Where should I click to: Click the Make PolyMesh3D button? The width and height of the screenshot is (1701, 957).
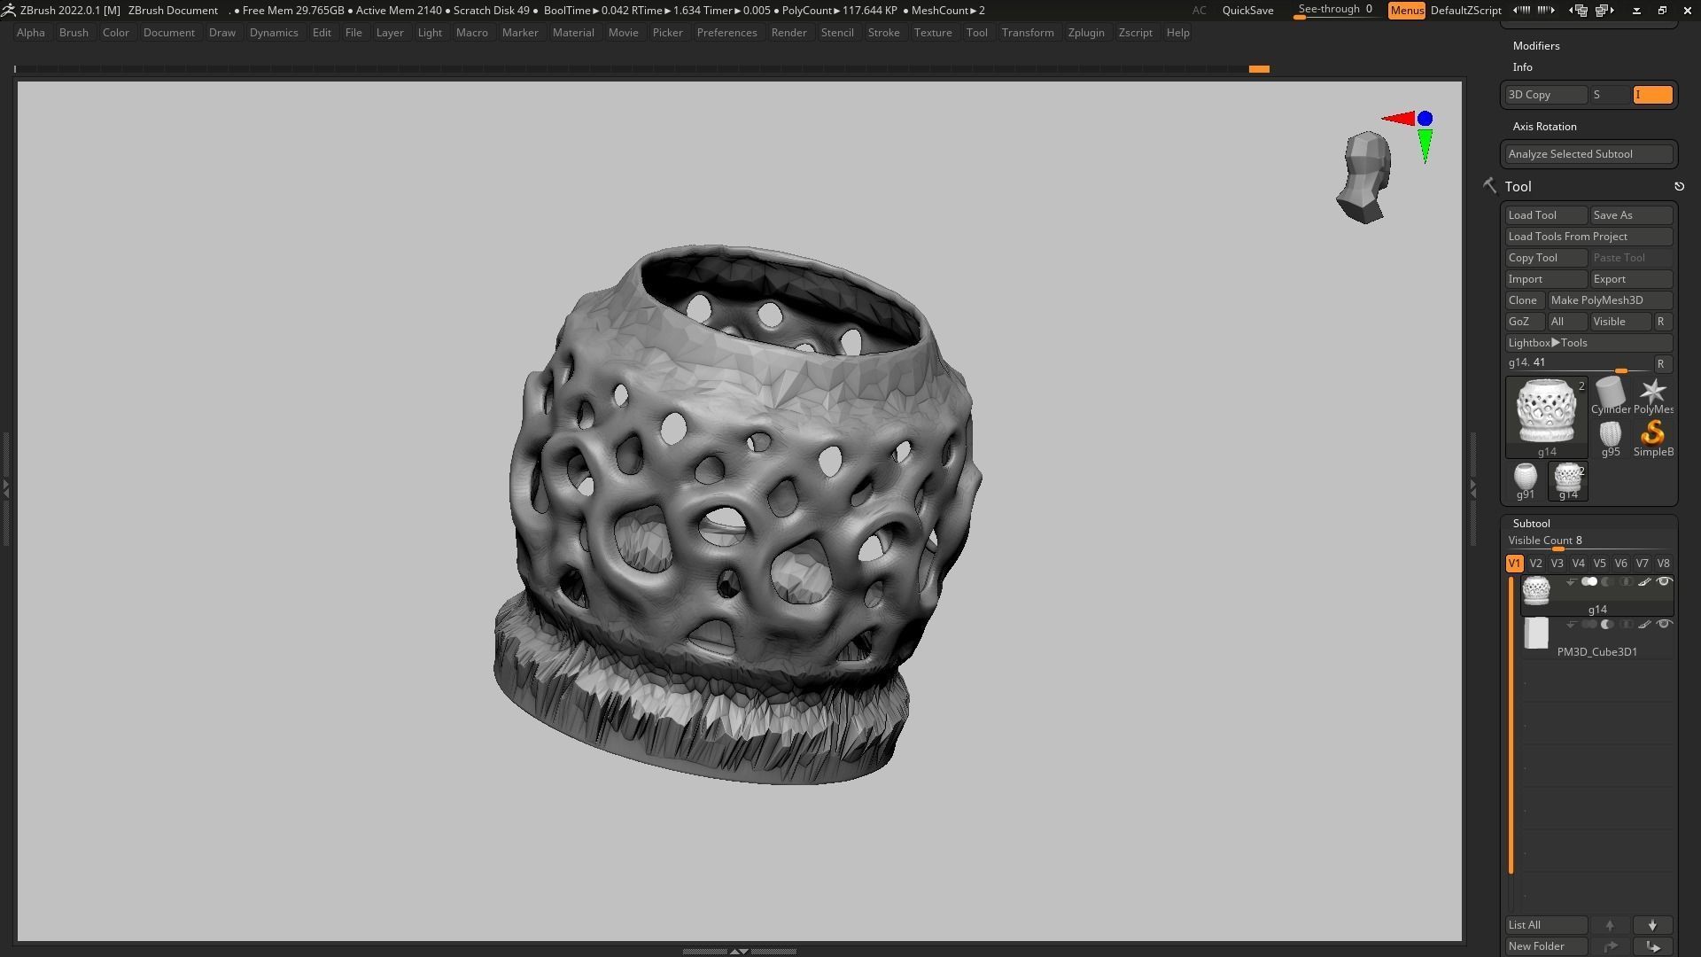click(1609, 300)
